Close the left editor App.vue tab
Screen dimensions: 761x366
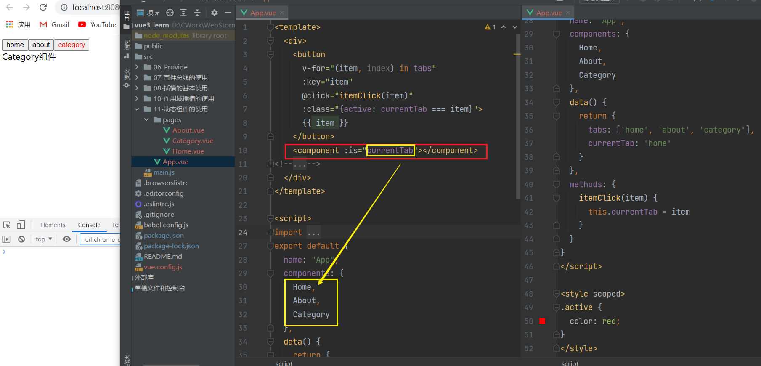tap(282, 13)
